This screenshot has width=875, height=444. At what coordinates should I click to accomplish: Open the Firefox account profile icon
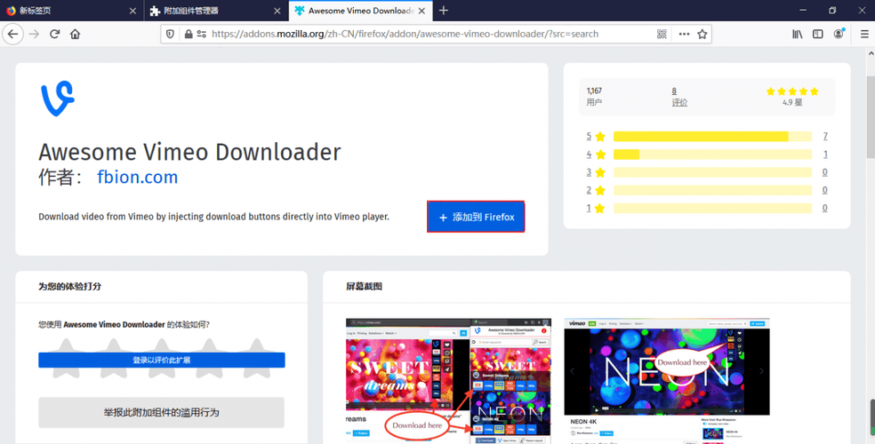tap(839, 34)
